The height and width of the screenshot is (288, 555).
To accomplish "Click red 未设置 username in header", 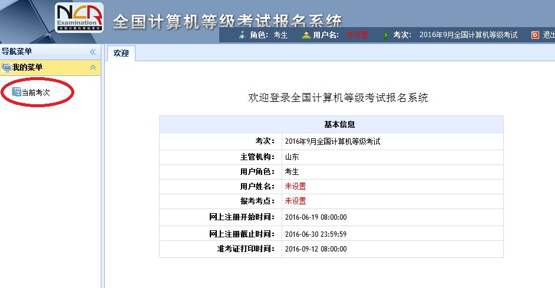I will 357,35.
